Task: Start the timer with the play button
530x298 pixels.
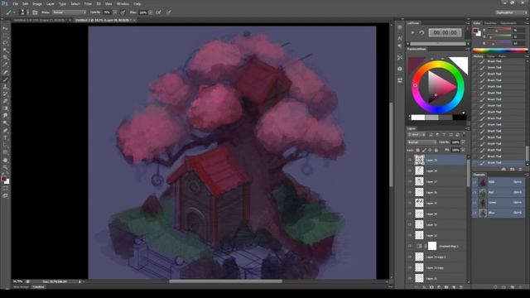Action: (412, 33)
